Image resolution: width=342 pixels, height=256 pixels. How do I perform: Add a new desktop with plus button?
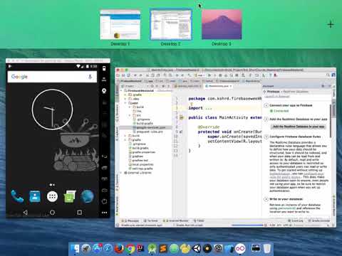pyautogui.click(x=331, y=24)
